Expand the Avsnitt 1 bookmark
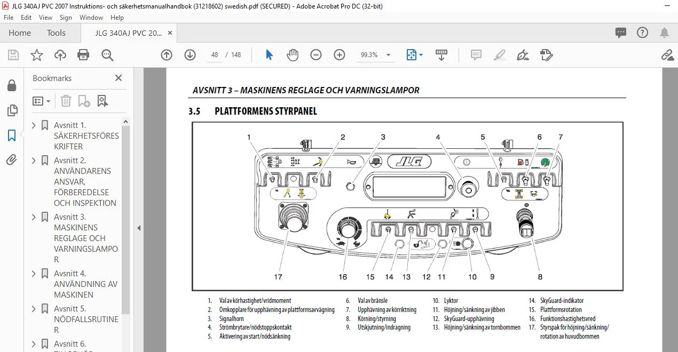The width and height of the screenshot is (678, 352). pos(34,125)
